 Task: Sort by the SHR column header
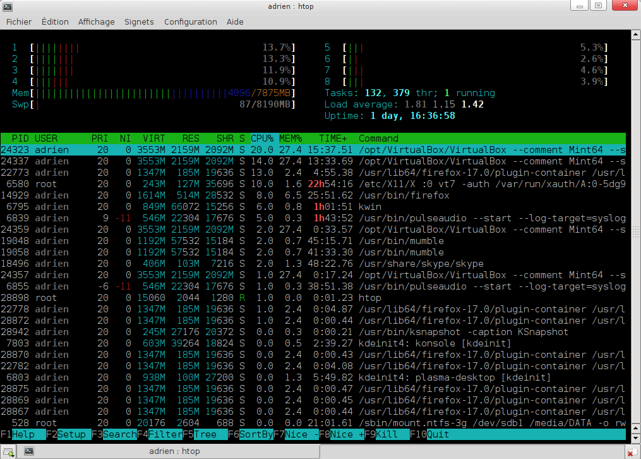pyautogui.click(x=225, y=138)
